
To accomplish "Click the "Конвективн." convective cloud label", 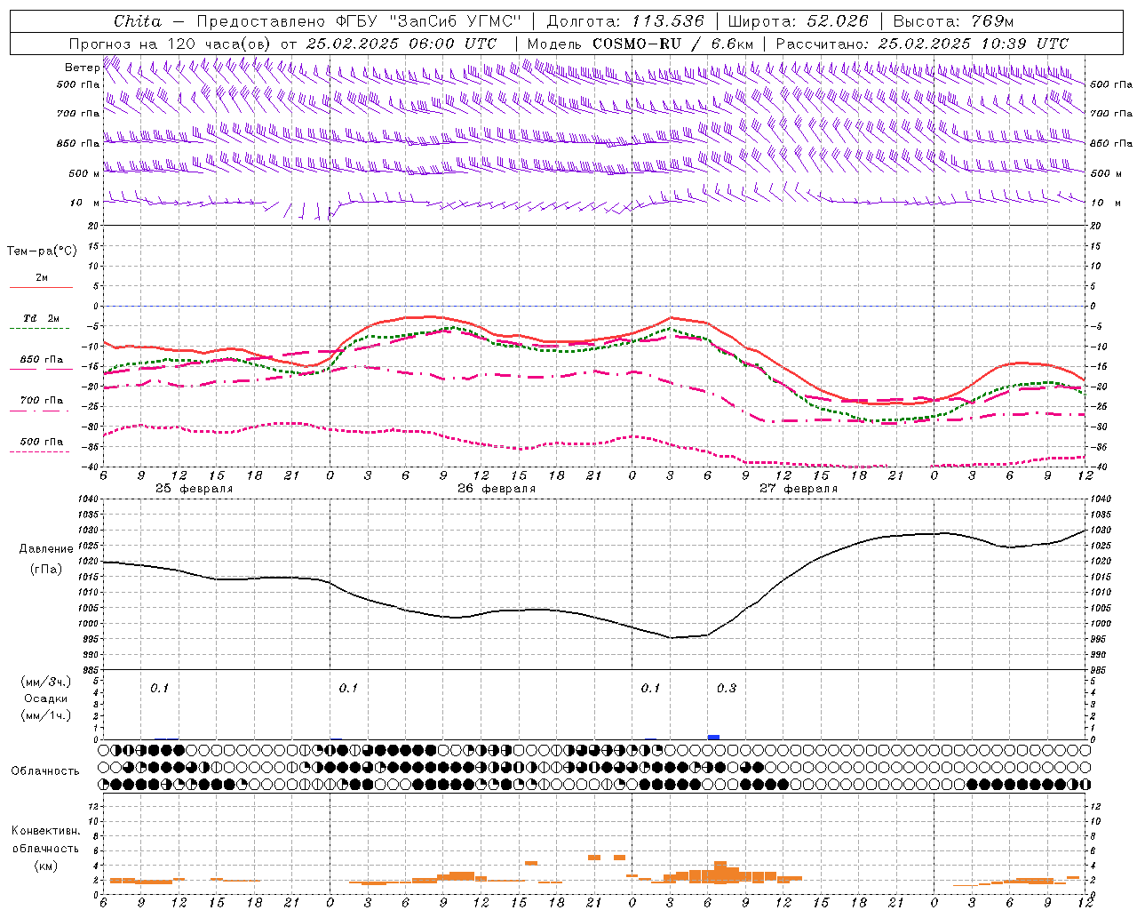I will pyautogui.click(x=45, y=831).
